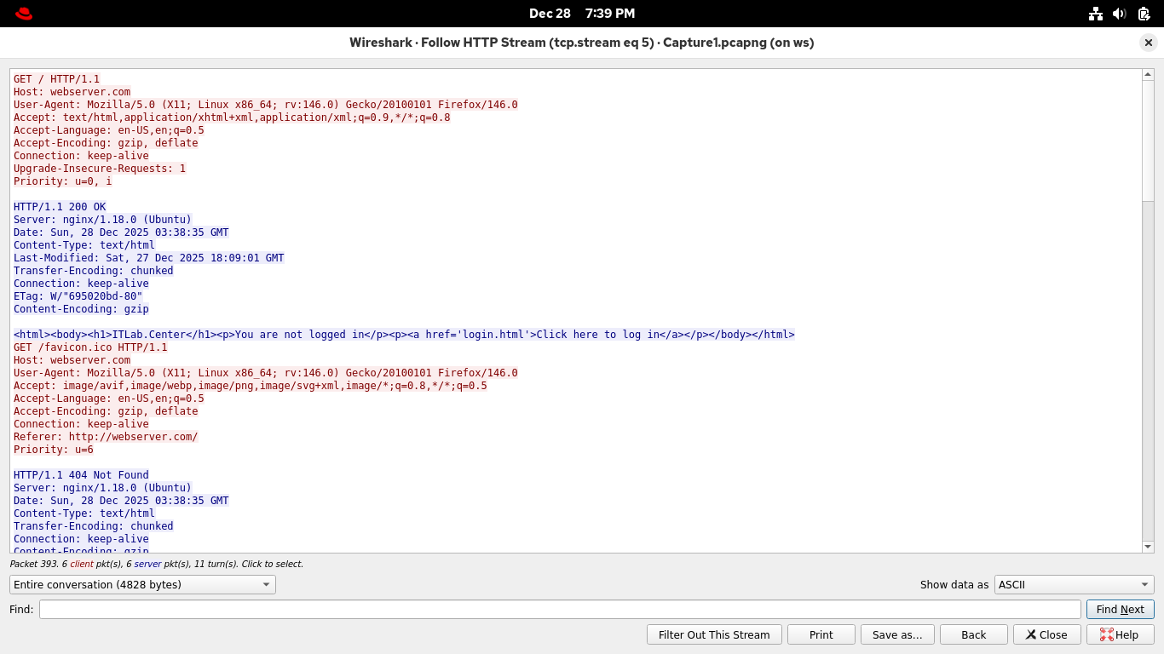
Task: Click the scrollbar up arrow
Action: pos(1148,75)
